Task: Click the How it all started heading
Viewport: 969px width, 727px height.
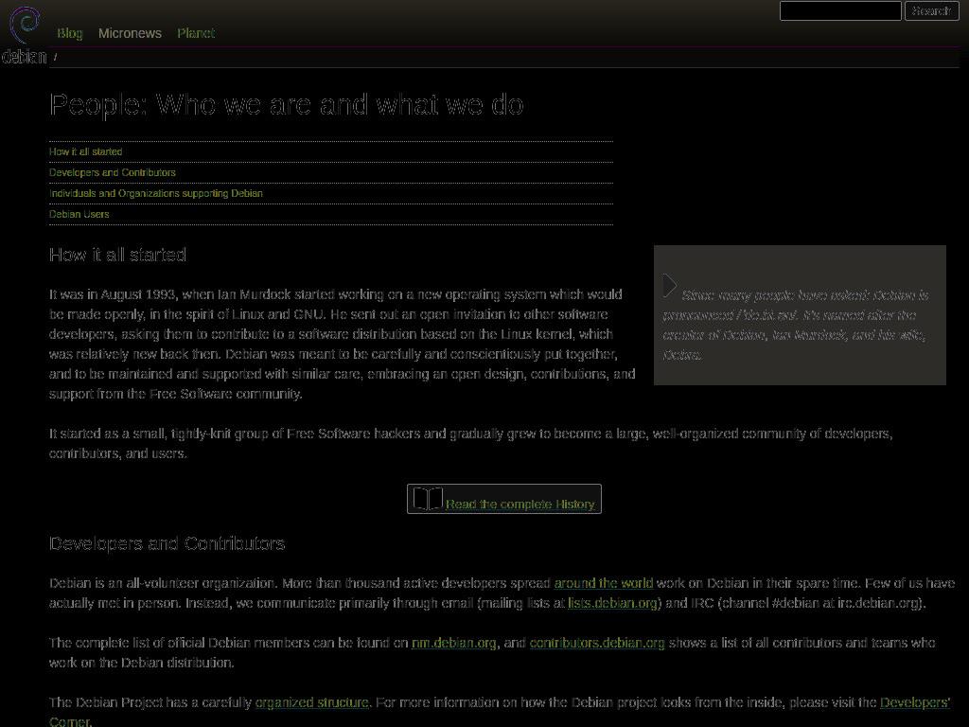Action: click(x=117, y=255)
